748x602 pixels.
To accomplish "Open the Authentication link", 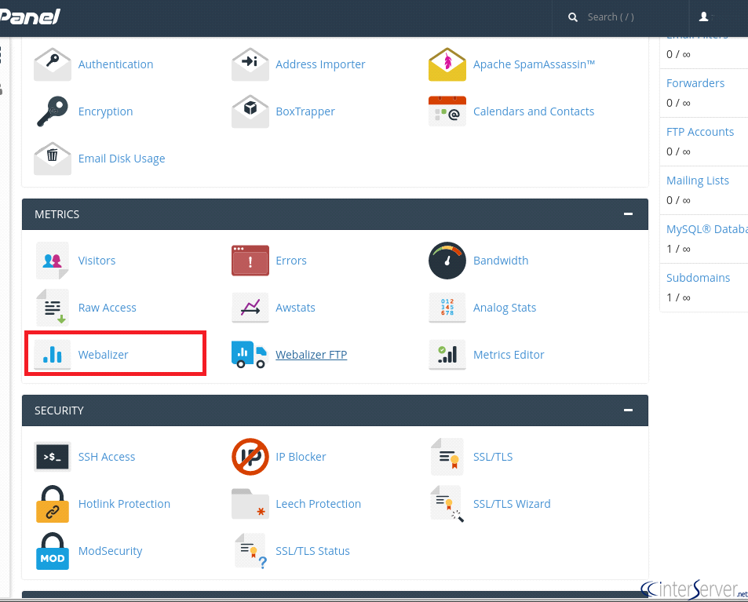I will pyautogui.click(x=115, y=64).
